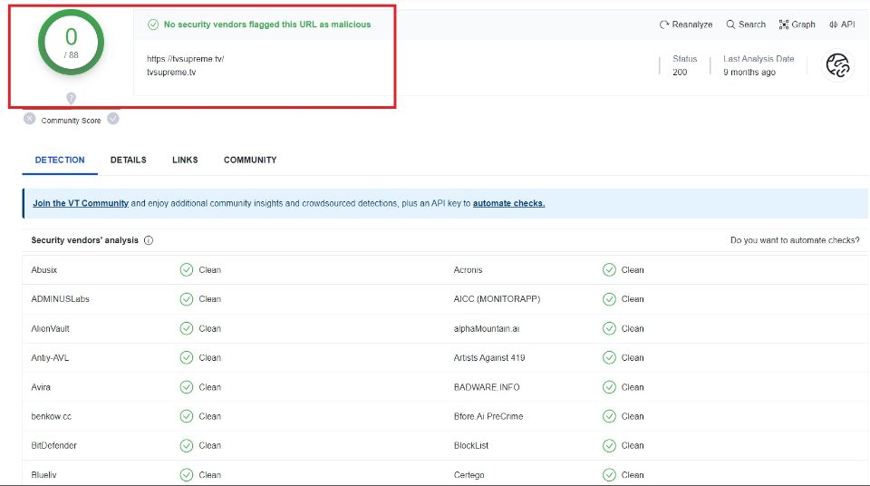Screen dimensions: 870x486
Task: Click the Antiy-AVL vendor name
Action: (50, 357)
